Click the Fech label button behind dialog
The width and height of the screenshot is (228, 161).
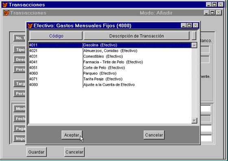pos(20,118)
